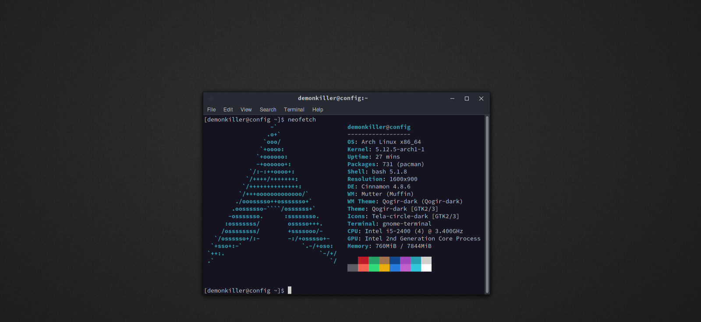Click the 'Packages: 731 (pacman)' line

[386, 164]
